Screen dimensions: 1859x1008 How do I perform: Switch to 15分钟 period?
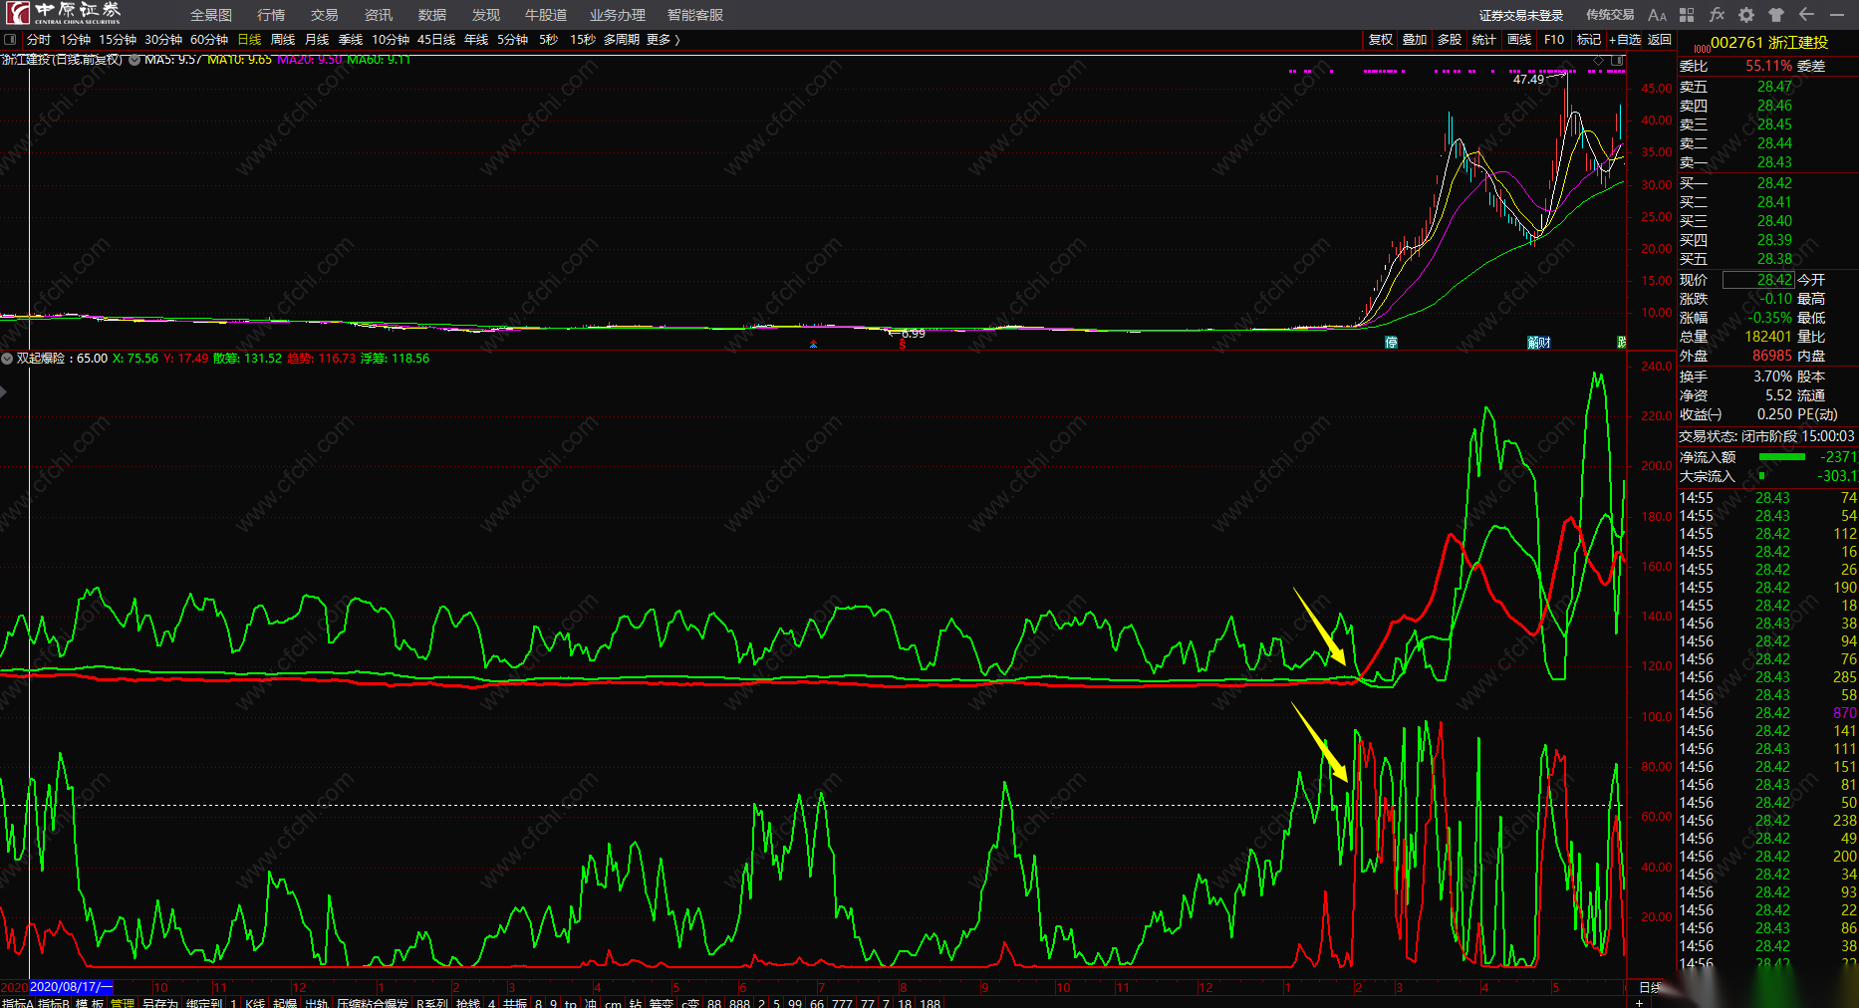118,40
